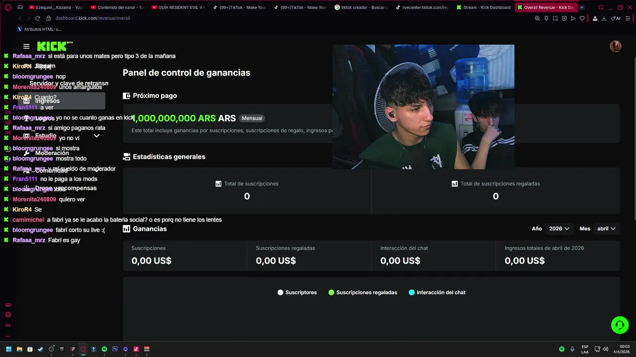The image size is (636, 357).
Task: Click the heart bookmark icon in address bar
Action: point(582,18)
